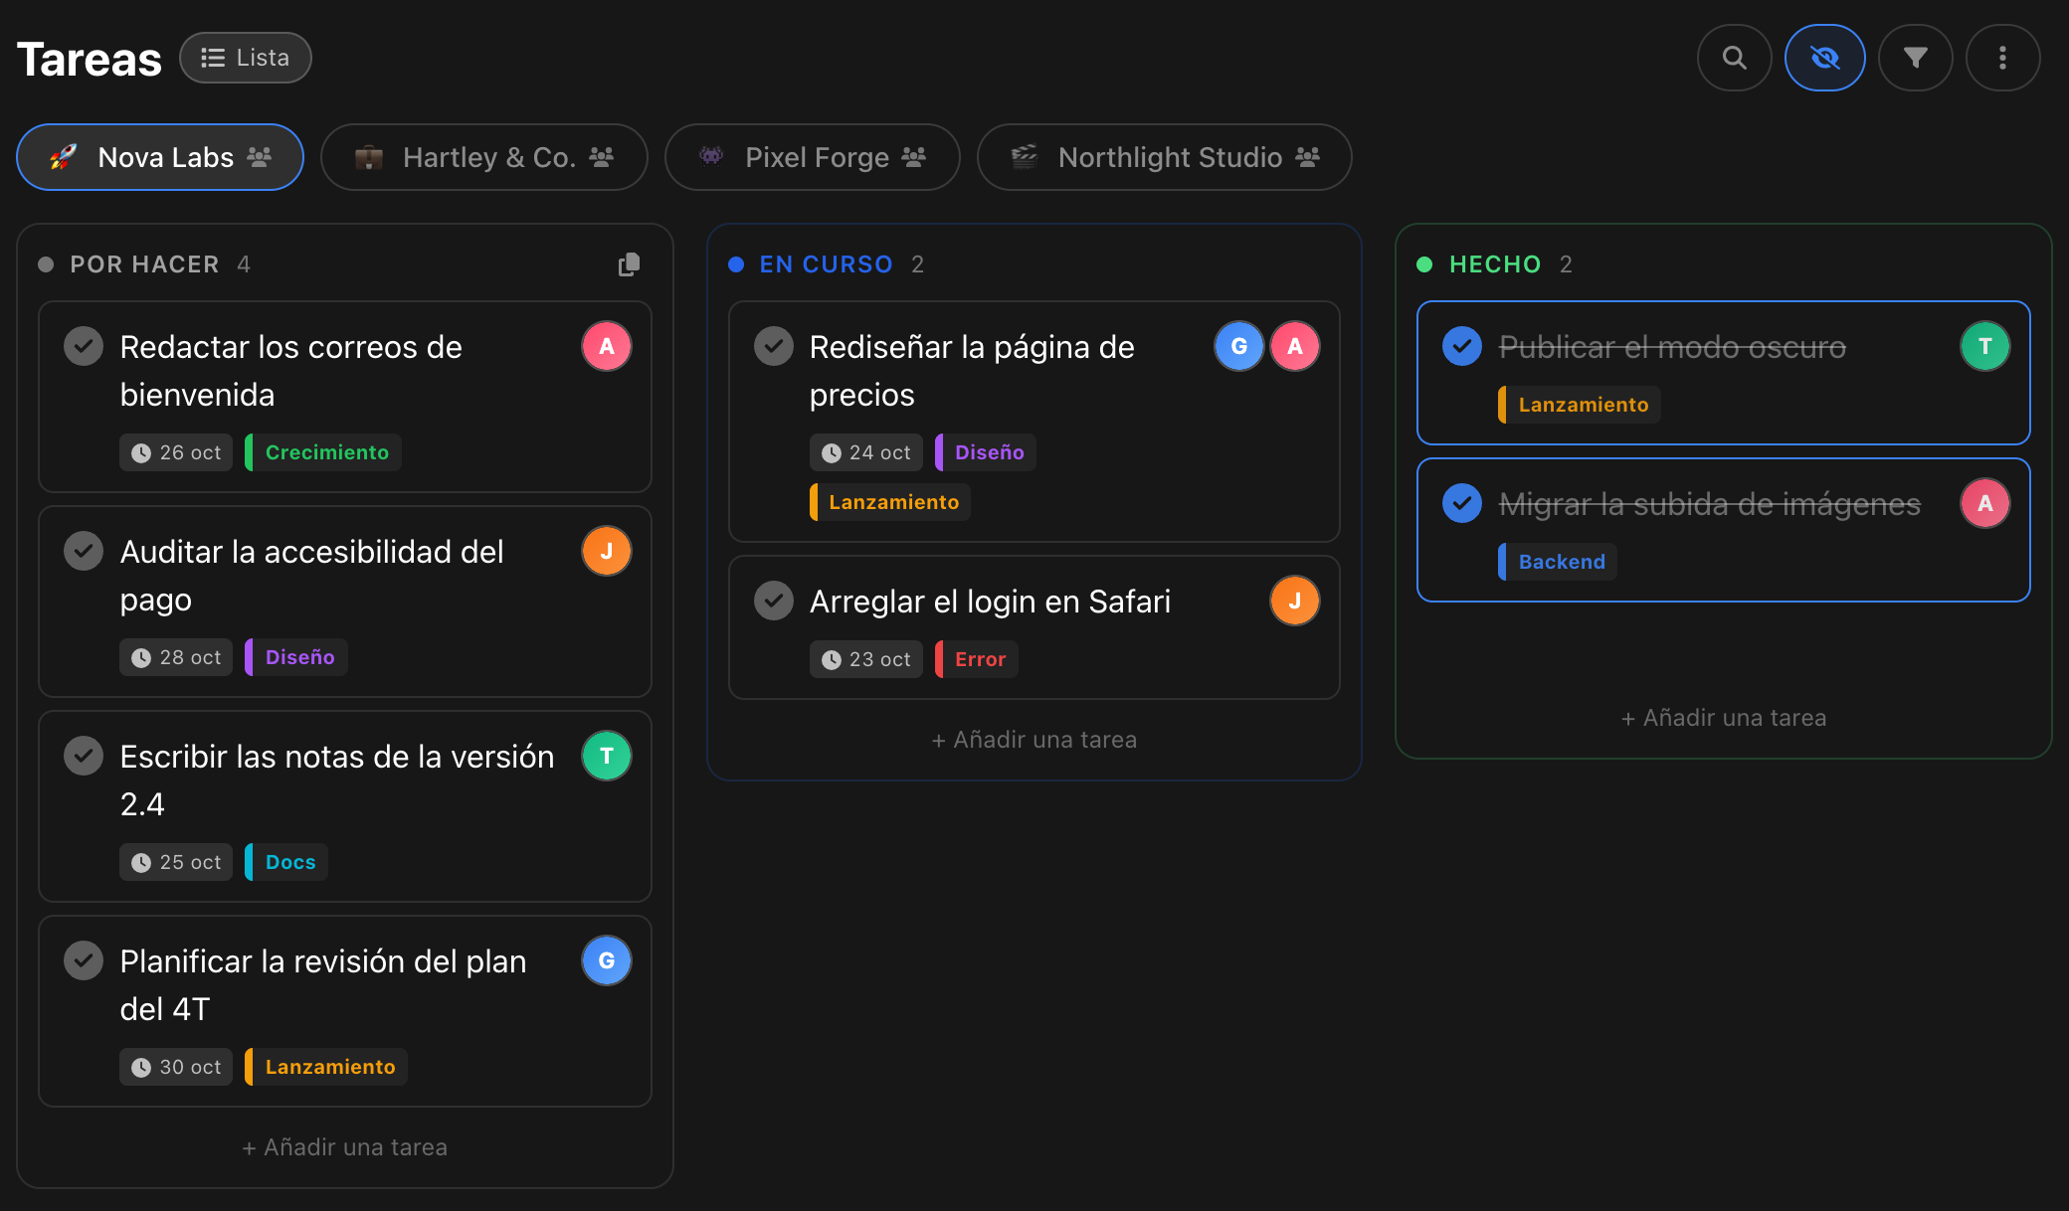Switch to Hartley & Co. tab
Image resolution: width=2069 pixels, height=1211 pixels.
pos(484,157)
